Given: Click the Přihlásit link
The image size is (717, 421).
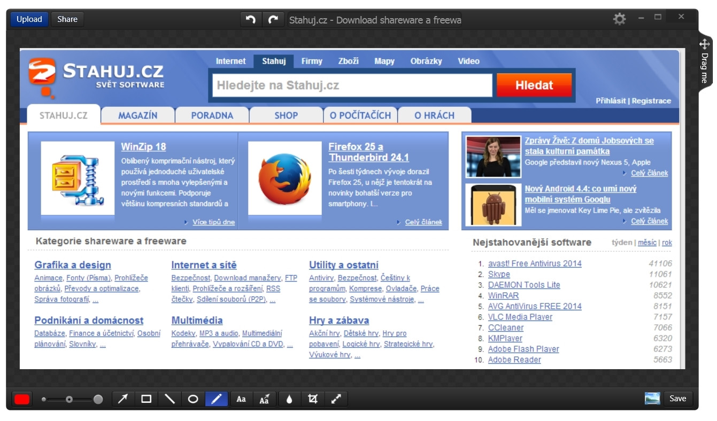Looking at the screenshot, I should [x=611, y=100].
